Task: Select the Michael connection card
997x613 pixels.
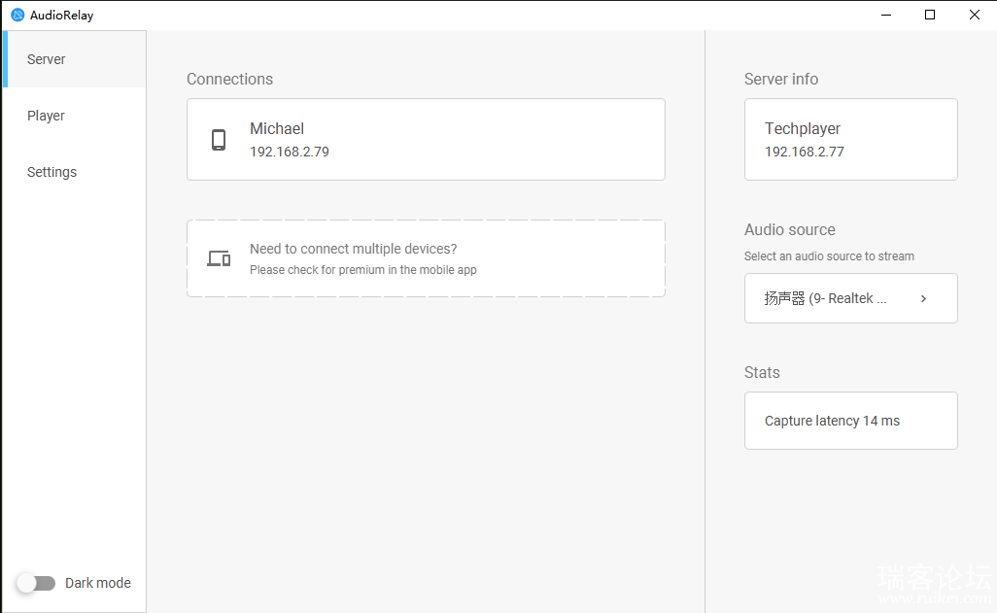Action: pos(426,139)
